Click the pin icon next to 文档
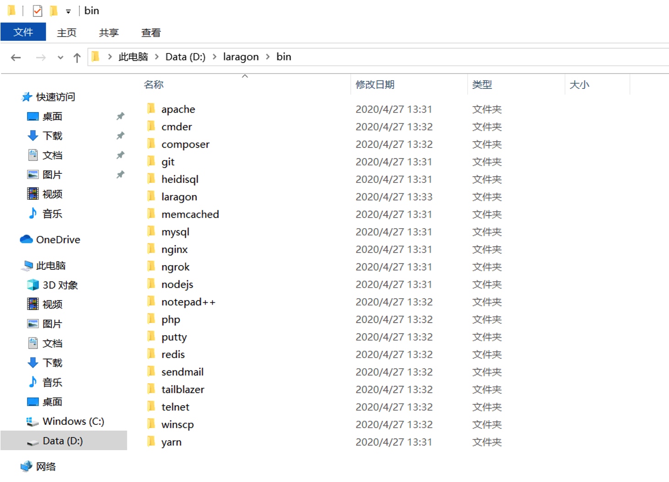Screen dimensions: 669x482 [120, 155]
